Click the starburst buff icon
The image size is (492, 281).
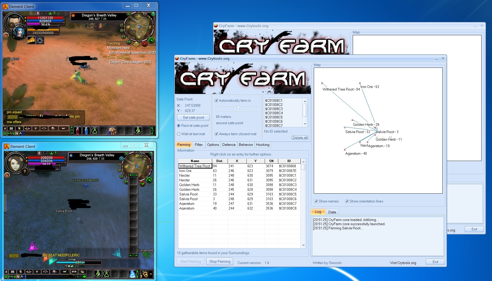[40, 40]
